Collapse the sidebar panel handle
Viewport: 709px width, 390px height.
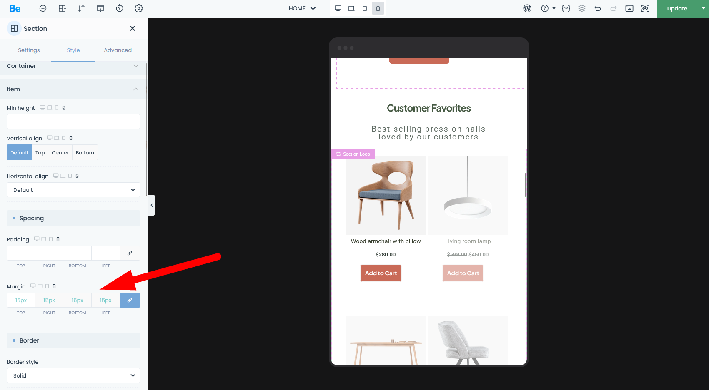pyautogui.click(x=152, y=205)
